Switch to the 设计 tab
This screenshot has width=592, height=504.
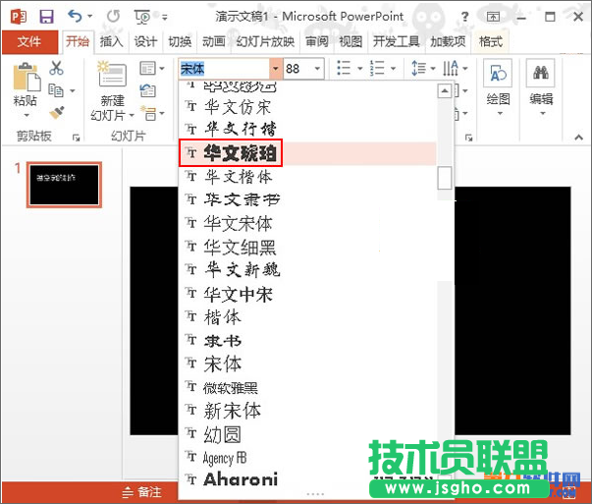(145, 41)
